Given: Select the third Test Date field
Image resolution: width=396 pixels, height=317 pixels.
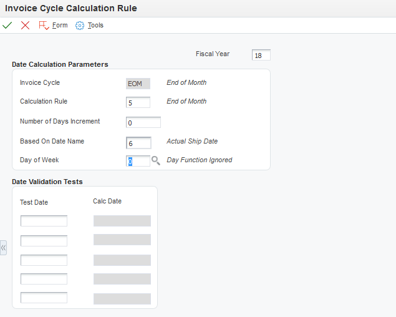Looking at the screenshot, I should [x=44, y=260].
